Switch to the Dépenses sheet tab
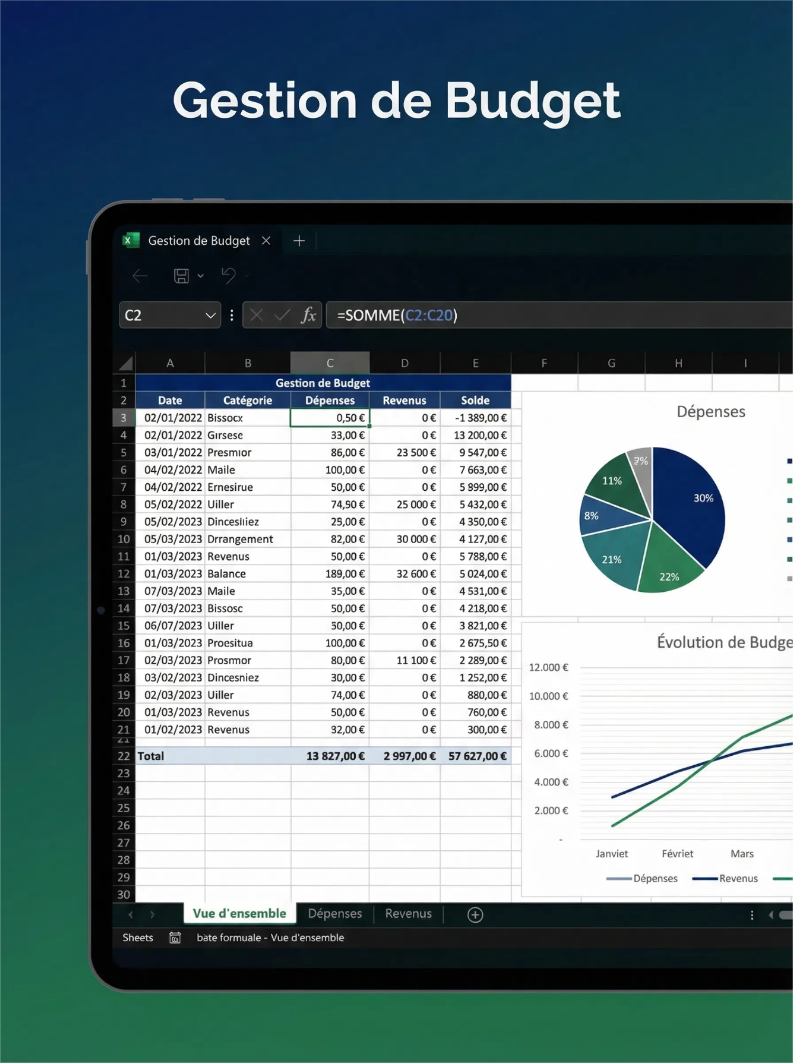The width and height of the screenshot is (793, 1063). click(x=335, y=913)
